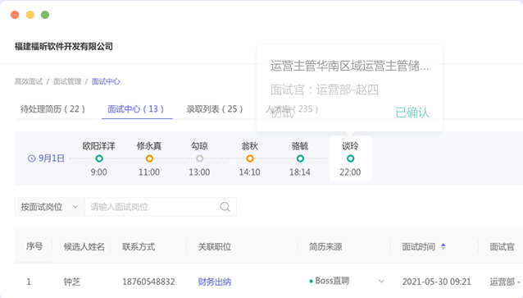523x298 pixels.
Task: Click phone number 18760548832
Action: [x=148, y=282]
